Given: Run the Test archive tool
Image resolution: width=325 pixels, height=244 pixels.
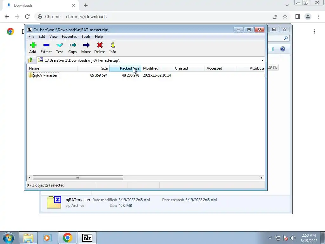Looking at the screenshot, I should coord(59,48).
